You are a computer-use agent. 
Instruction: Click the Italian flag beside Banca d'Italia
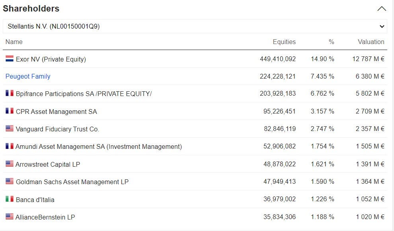coord(10,199)
